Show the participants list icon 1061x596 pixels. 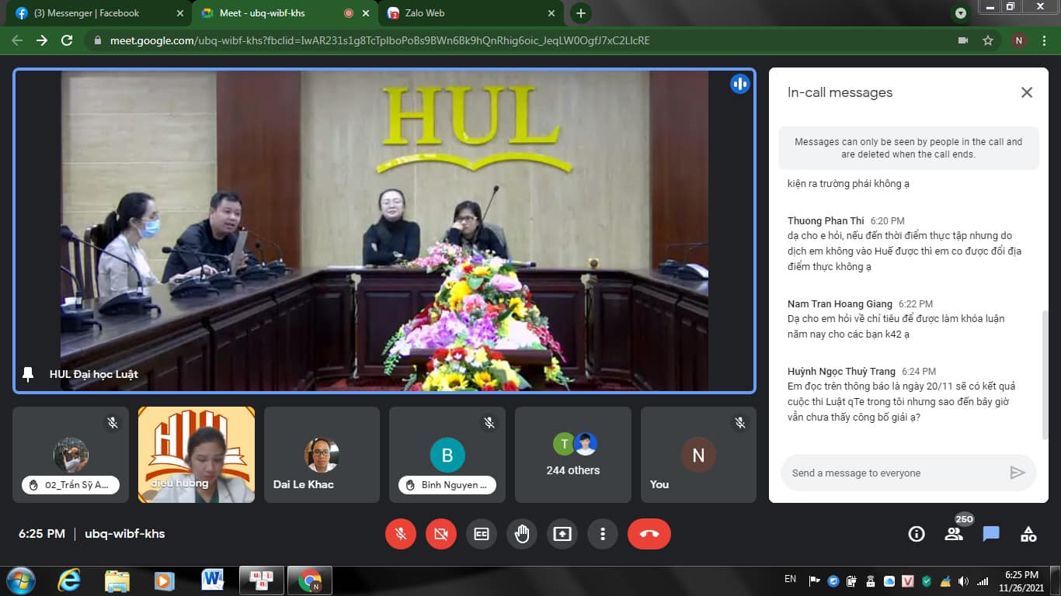(954, 534)
